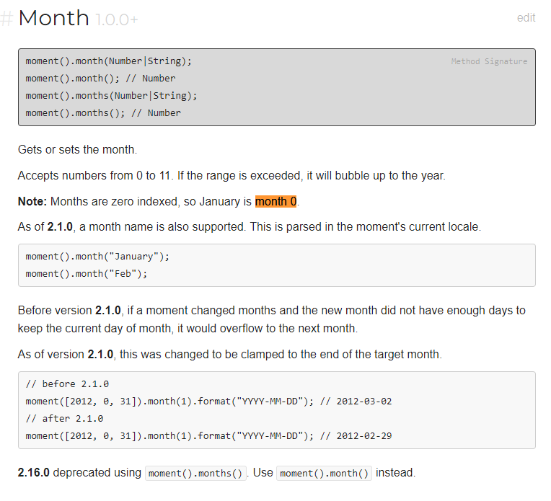Screen dimensions: 551x501
Task: Click the bold 2.16.0 deprecation version
Action: [34, 473]
